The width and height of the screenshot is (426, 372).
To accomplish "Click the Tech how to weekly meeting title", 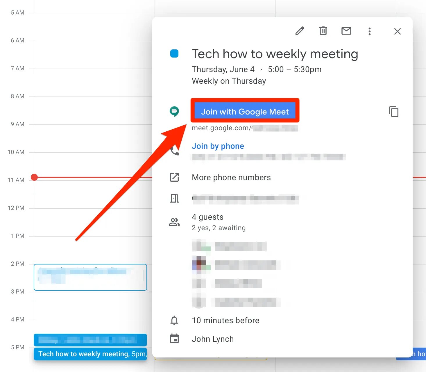I will (x=275, y=54).
